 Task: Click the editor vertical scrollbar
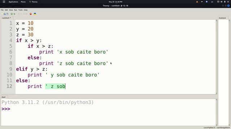pyautogui.click(x=216, y=57)
